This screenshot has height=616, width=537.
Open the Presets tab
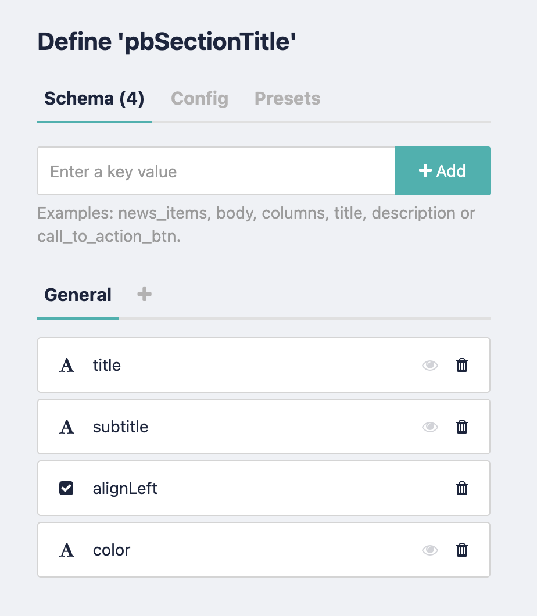pyautogui.click(x=288, y=98)
